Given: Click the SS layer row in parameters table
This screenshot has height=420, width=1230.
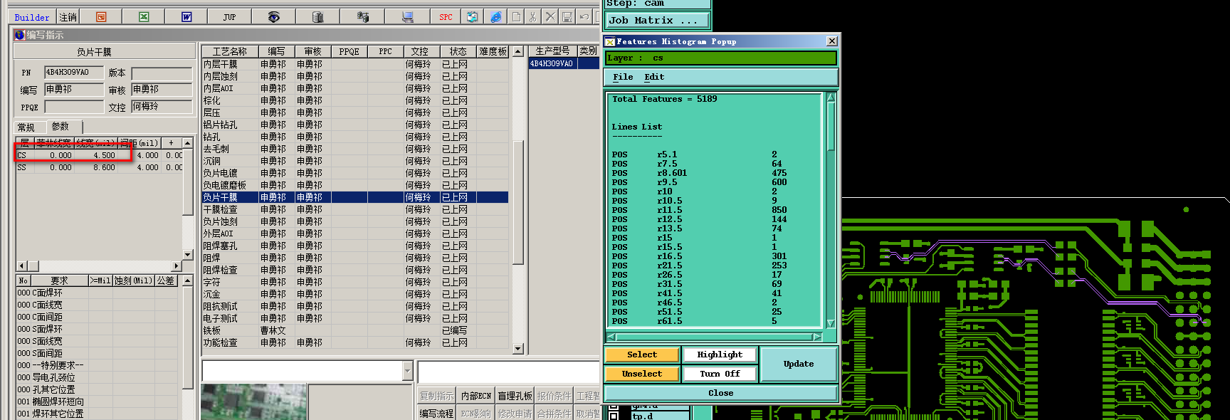Looking at the screenshot, I should [100, 167].
